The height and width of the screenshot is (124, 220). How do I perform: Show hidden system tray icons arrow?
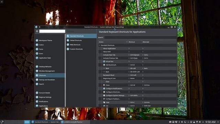[x=203, y=122]
